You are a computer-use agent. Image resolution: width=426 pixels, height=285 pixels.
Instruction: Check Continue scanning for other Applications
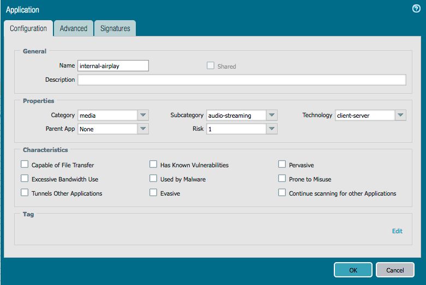point(282,193)
